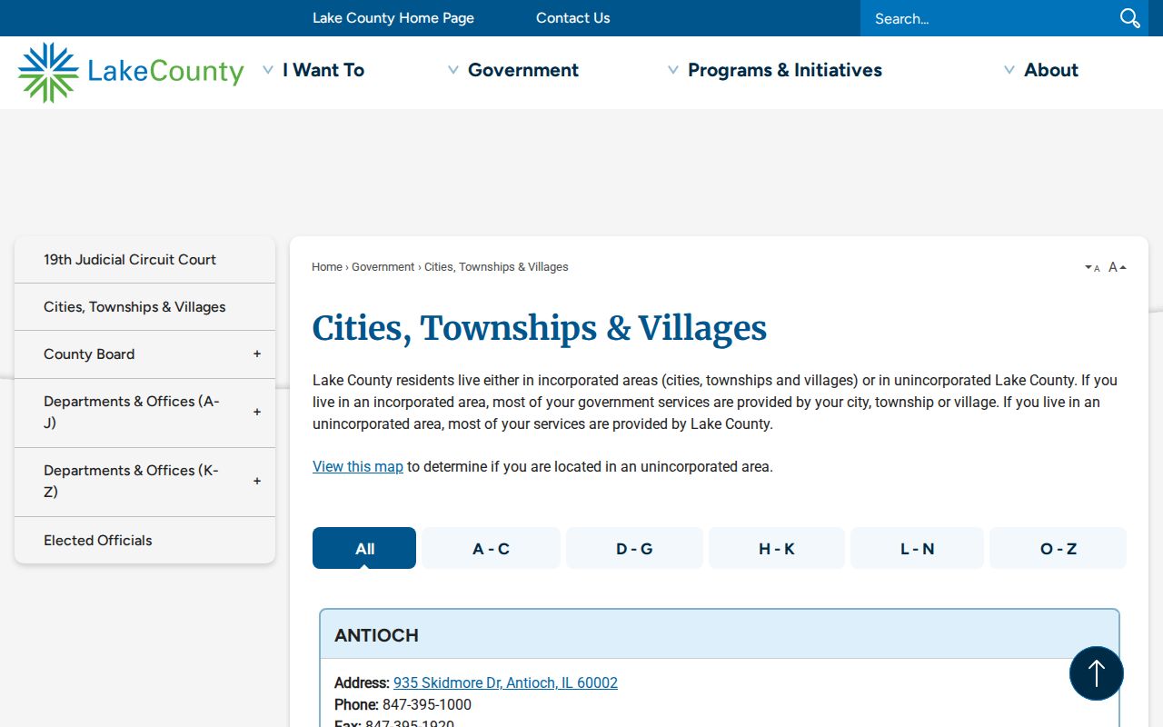Viewport: 1163px width, 727px height.
Task: Expand the I Want To menu chevron
Action: pos(268,70)
